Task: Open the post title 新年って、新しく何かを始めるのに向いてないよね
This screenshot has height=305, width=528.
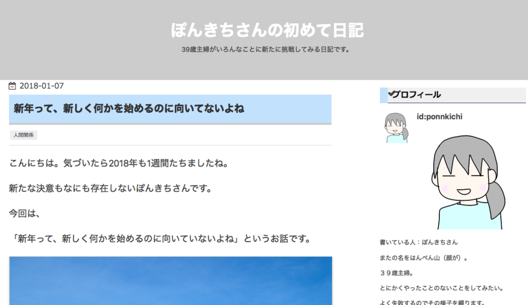Action: coord(128,108)
